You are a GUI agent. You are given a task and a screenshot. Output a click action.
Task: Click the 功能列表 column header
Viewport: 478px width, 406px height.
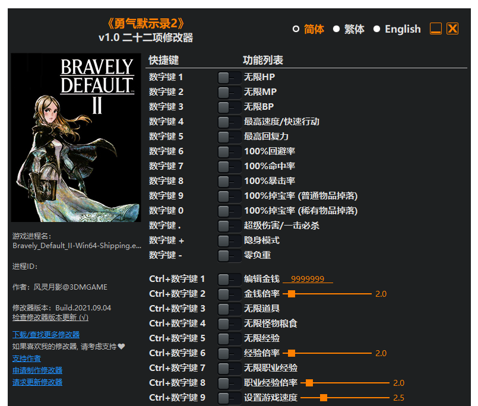coord(263,61)
